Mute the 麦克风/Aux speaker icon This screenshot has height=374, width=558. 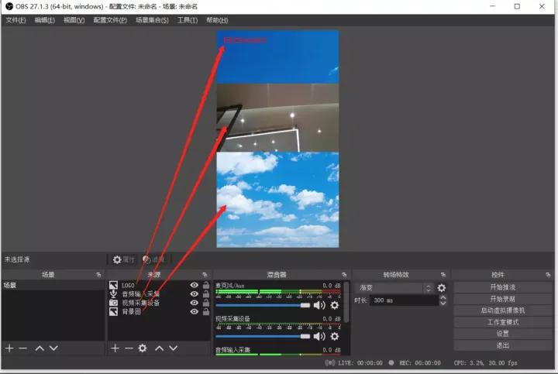pyautogui.click(x=319, y=305)
